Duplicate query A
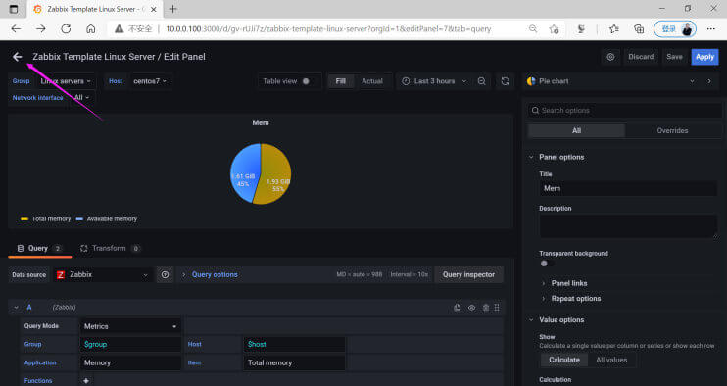The width and height of the screenshot is (727, 386). tap(458, 308)
